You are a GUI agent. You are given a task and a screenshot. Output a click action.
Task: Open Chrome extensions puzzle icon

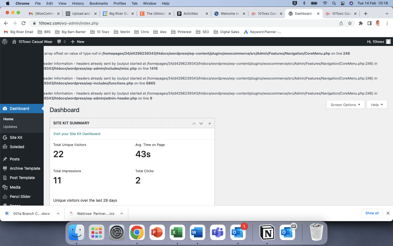(361, 23)
